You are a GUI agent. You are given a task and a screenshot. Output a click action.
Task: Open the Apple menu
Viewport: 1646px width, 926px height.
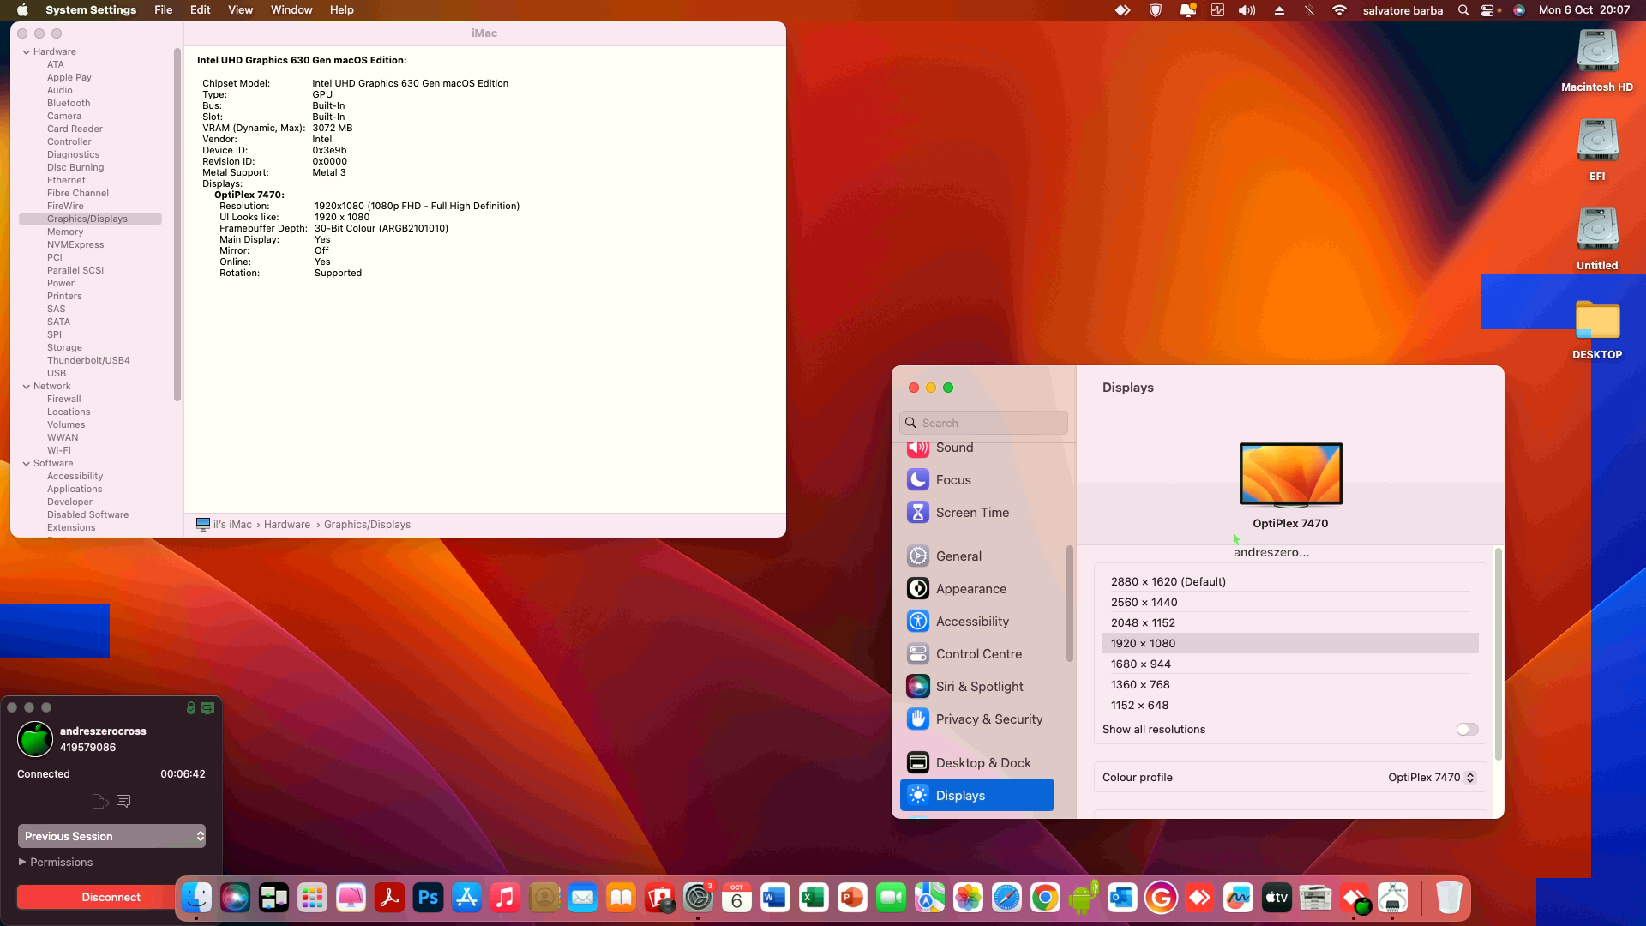click(x=22, y=10)
